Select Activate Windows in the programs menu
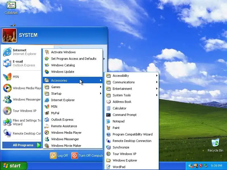227x170 pixels. click(x=73, y=52)
